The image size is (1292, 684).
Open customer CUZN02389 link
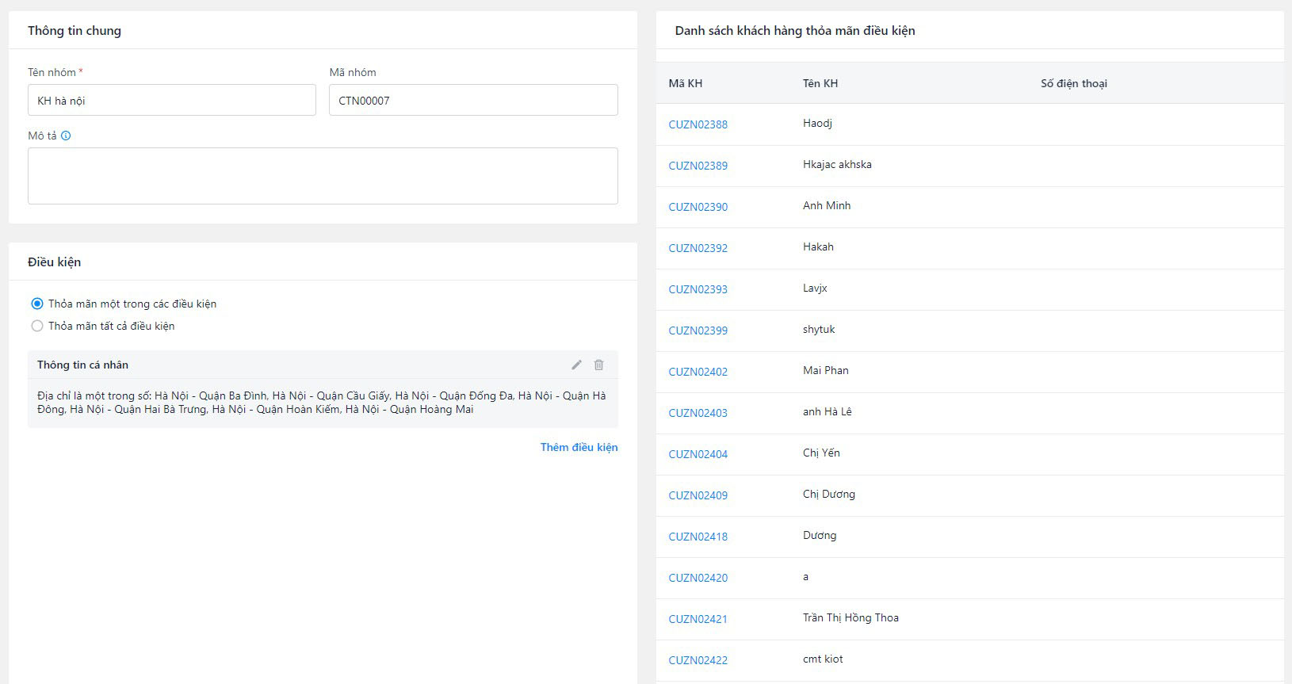(698, 166)
